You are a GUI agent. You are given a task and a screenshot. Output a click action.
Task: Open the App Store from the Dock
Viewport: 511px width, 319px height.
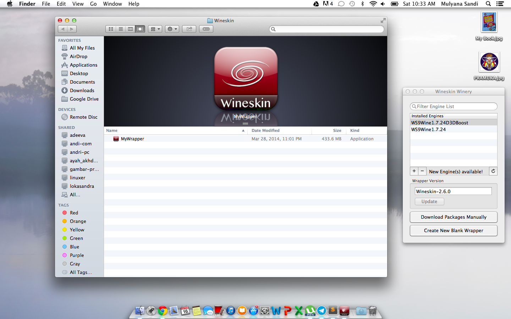[253, 311]
